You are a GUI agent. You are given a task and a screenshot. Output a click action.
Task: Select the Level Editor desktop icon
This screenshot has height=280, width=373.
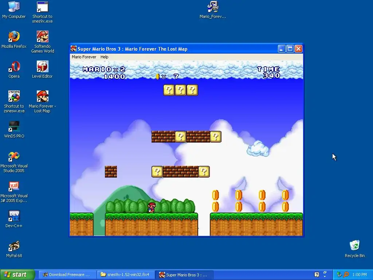(x=42, y=70)
